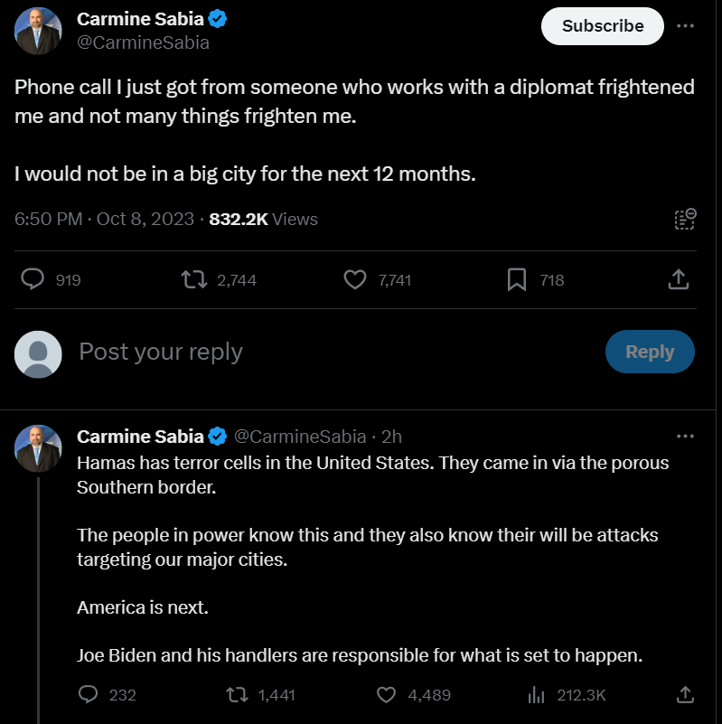The image size is (722, 724).
Task: Open the community notes icon beside views
Action: pyautogui.click(x=685, y=219)
